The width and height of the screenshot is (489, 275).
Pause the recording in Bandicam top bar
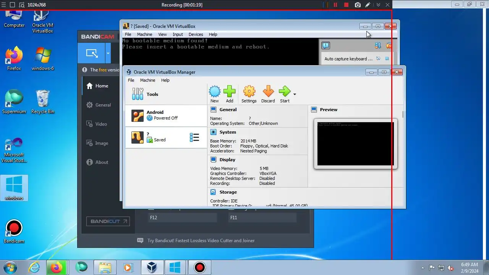click(x=335, y=5)
